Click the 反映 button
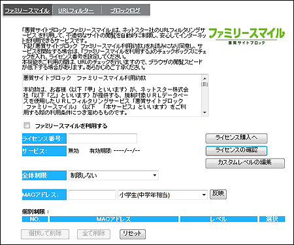 pos(218,194)
